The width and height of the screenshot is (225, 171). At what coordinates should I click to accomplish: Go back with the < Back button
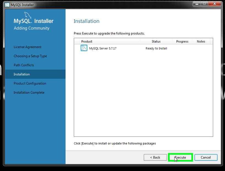click(x=155, y=157)
